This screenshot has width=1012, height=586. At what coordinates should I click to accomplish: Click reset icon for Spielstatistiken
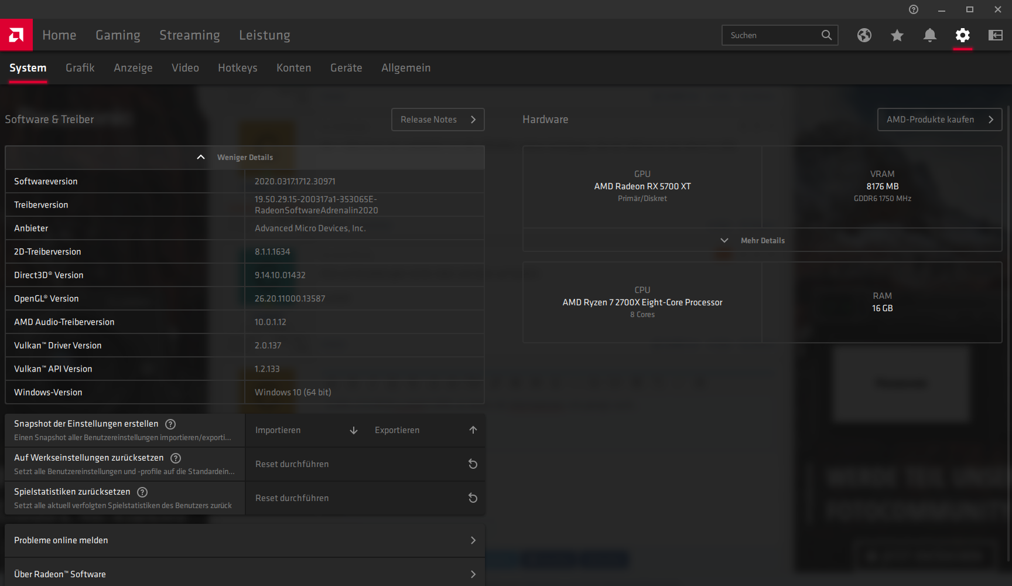click(473, 498)
